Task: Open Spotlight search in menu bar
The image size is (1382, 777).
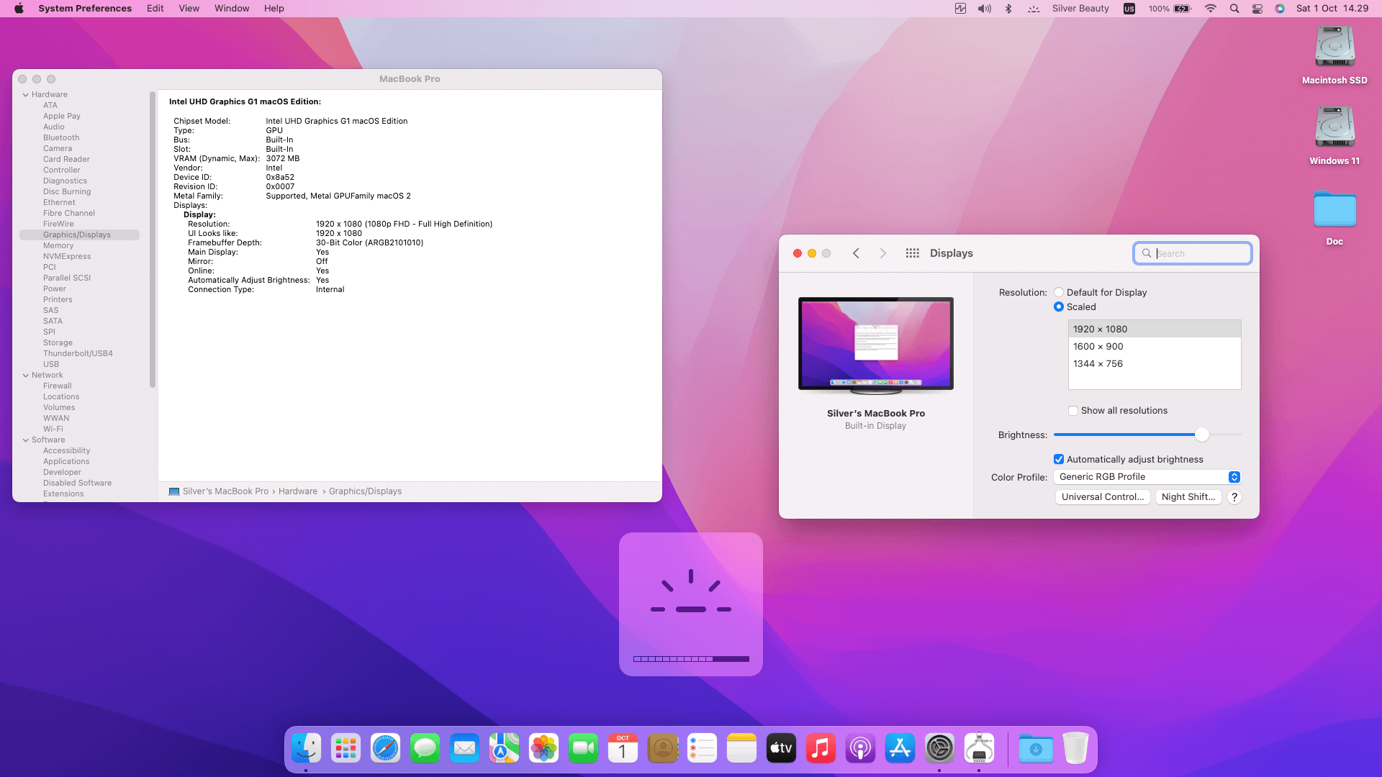Action: pos(1234,9)
